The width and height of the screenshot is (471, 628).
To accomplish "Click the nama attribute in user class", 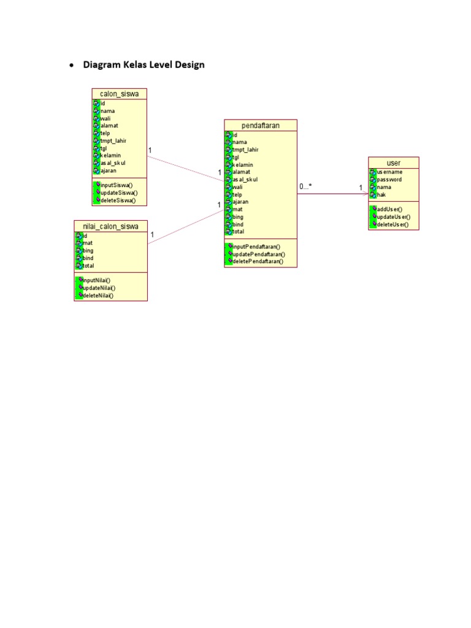I will pyautogui.click(x=384, y=188).
